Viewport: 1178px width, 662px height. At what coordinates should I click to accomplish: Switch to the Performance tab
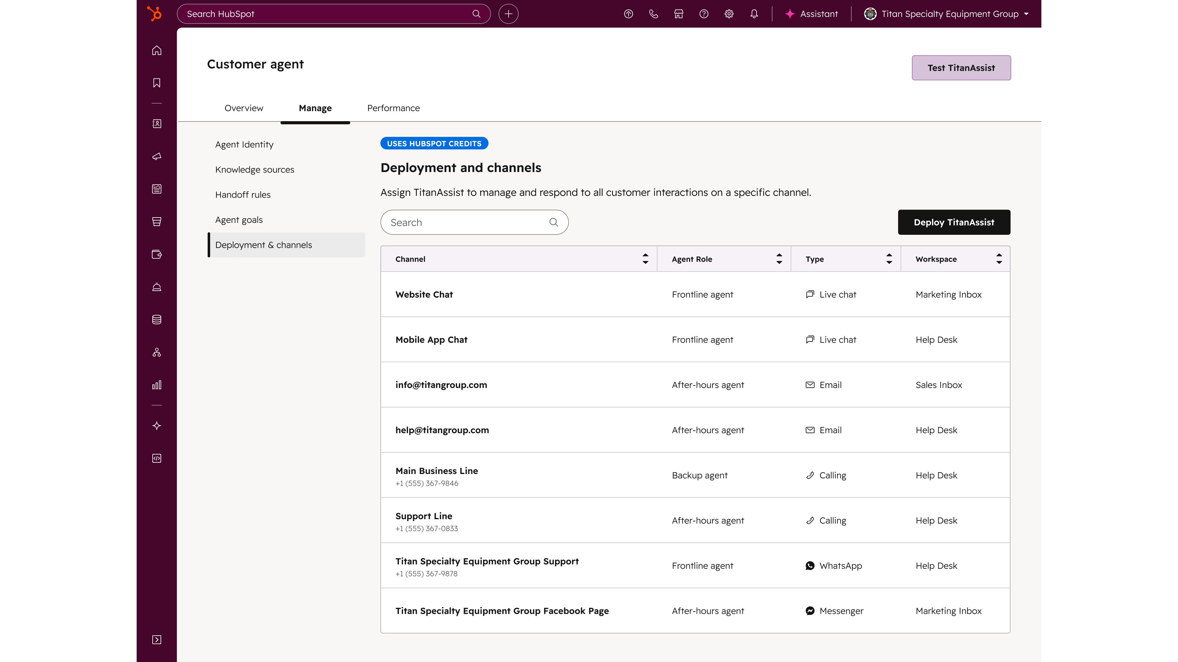tap(393, 108)
